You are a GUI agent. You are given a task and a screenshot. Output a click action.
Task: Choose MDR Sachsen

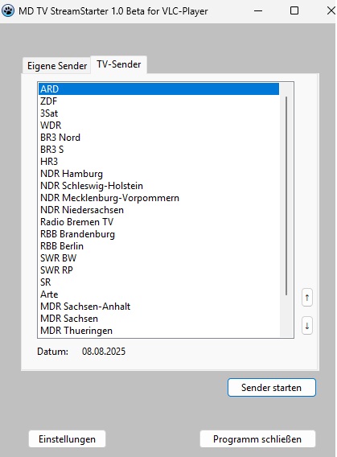[x=158, y=319]
